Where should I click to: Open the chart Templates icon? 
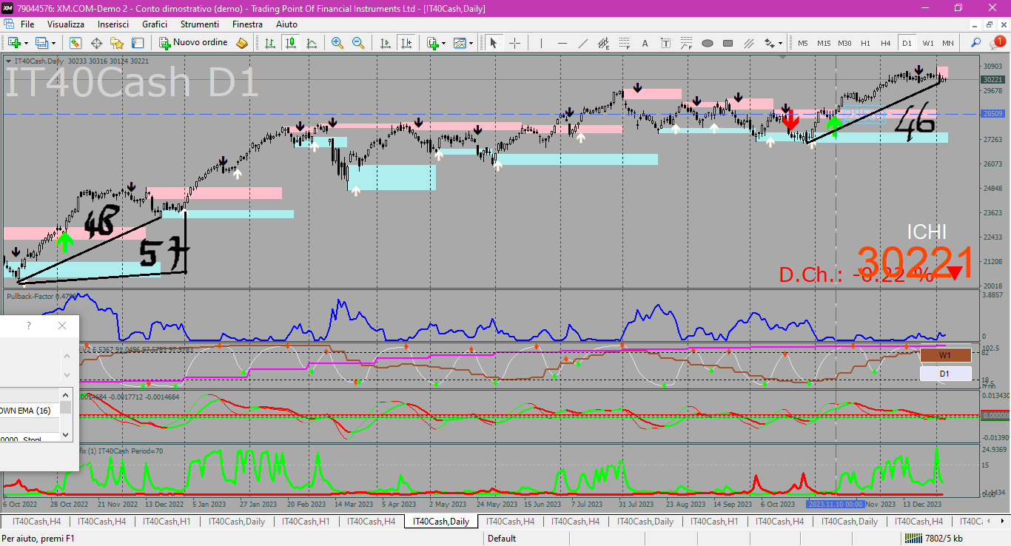(x=460, y=43)
